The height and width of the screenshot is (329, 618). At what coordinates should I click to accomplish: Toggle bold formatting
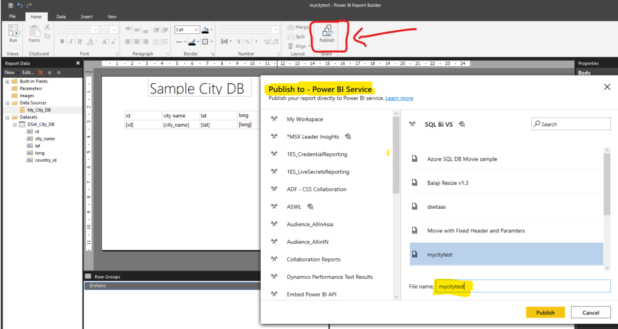click(x=62, y=42)
